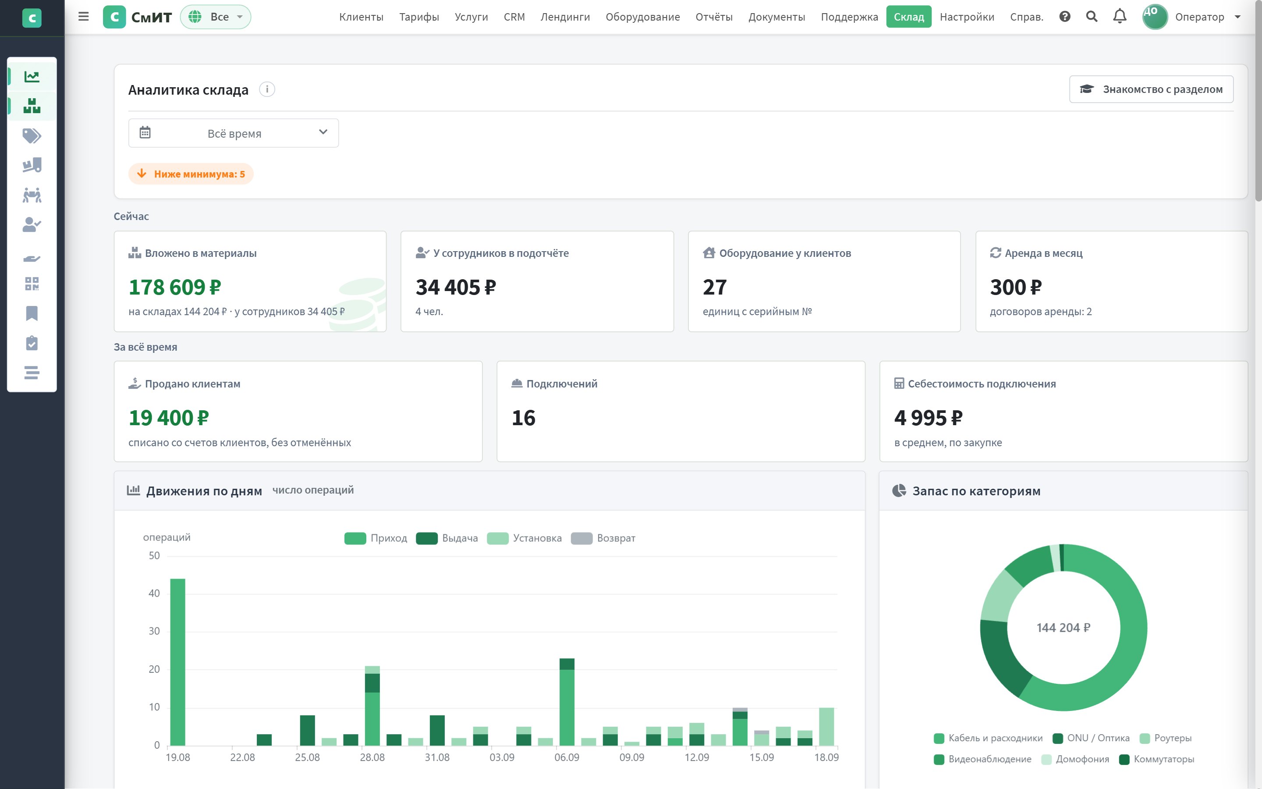Click the page vertical scrollbar
The image size is (1262, 789).
1258,102
